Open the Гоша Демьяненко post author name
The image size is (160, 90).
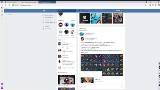[90, 33]
